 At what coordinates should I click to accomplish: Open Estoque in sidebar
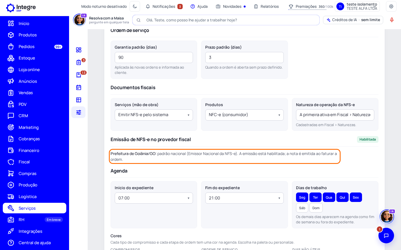35,58
